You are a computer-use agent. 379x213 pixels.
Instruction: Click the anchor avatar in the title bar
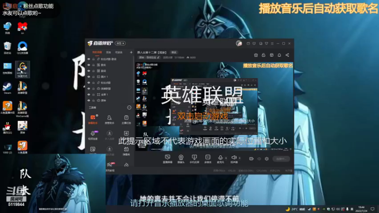click(x=239, y=43)
